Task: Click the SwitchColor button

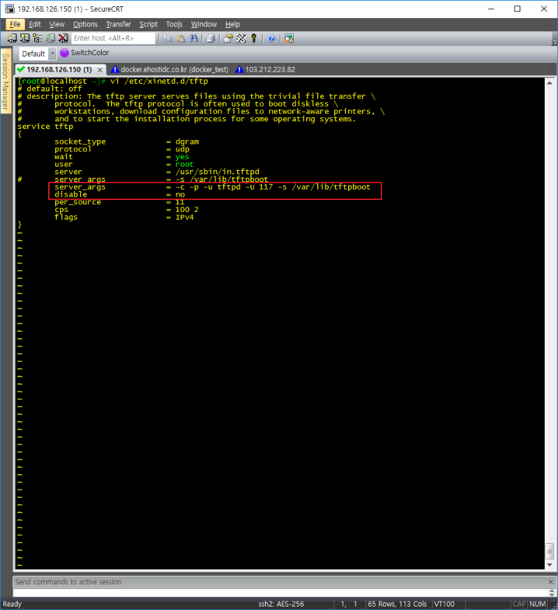Action: click(84, 53)
